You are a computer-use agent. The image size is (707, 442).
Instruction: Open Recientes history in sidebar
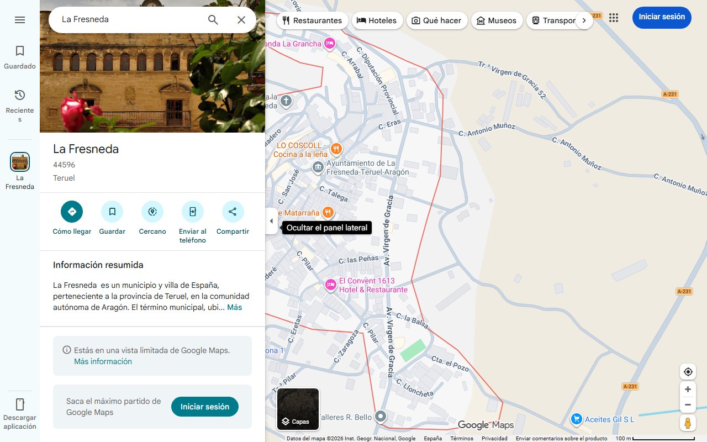(20, 105)
